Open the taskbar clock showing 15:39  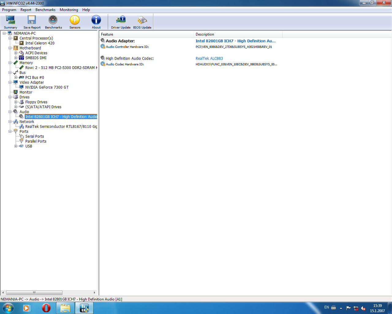tap(377, 308)
